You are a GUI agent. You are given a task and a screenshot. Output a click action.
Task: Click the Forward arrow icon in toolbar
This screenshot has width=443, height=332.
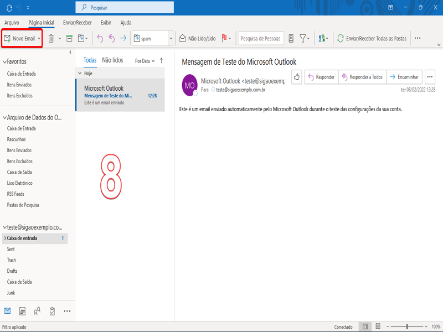coord(123,39)
